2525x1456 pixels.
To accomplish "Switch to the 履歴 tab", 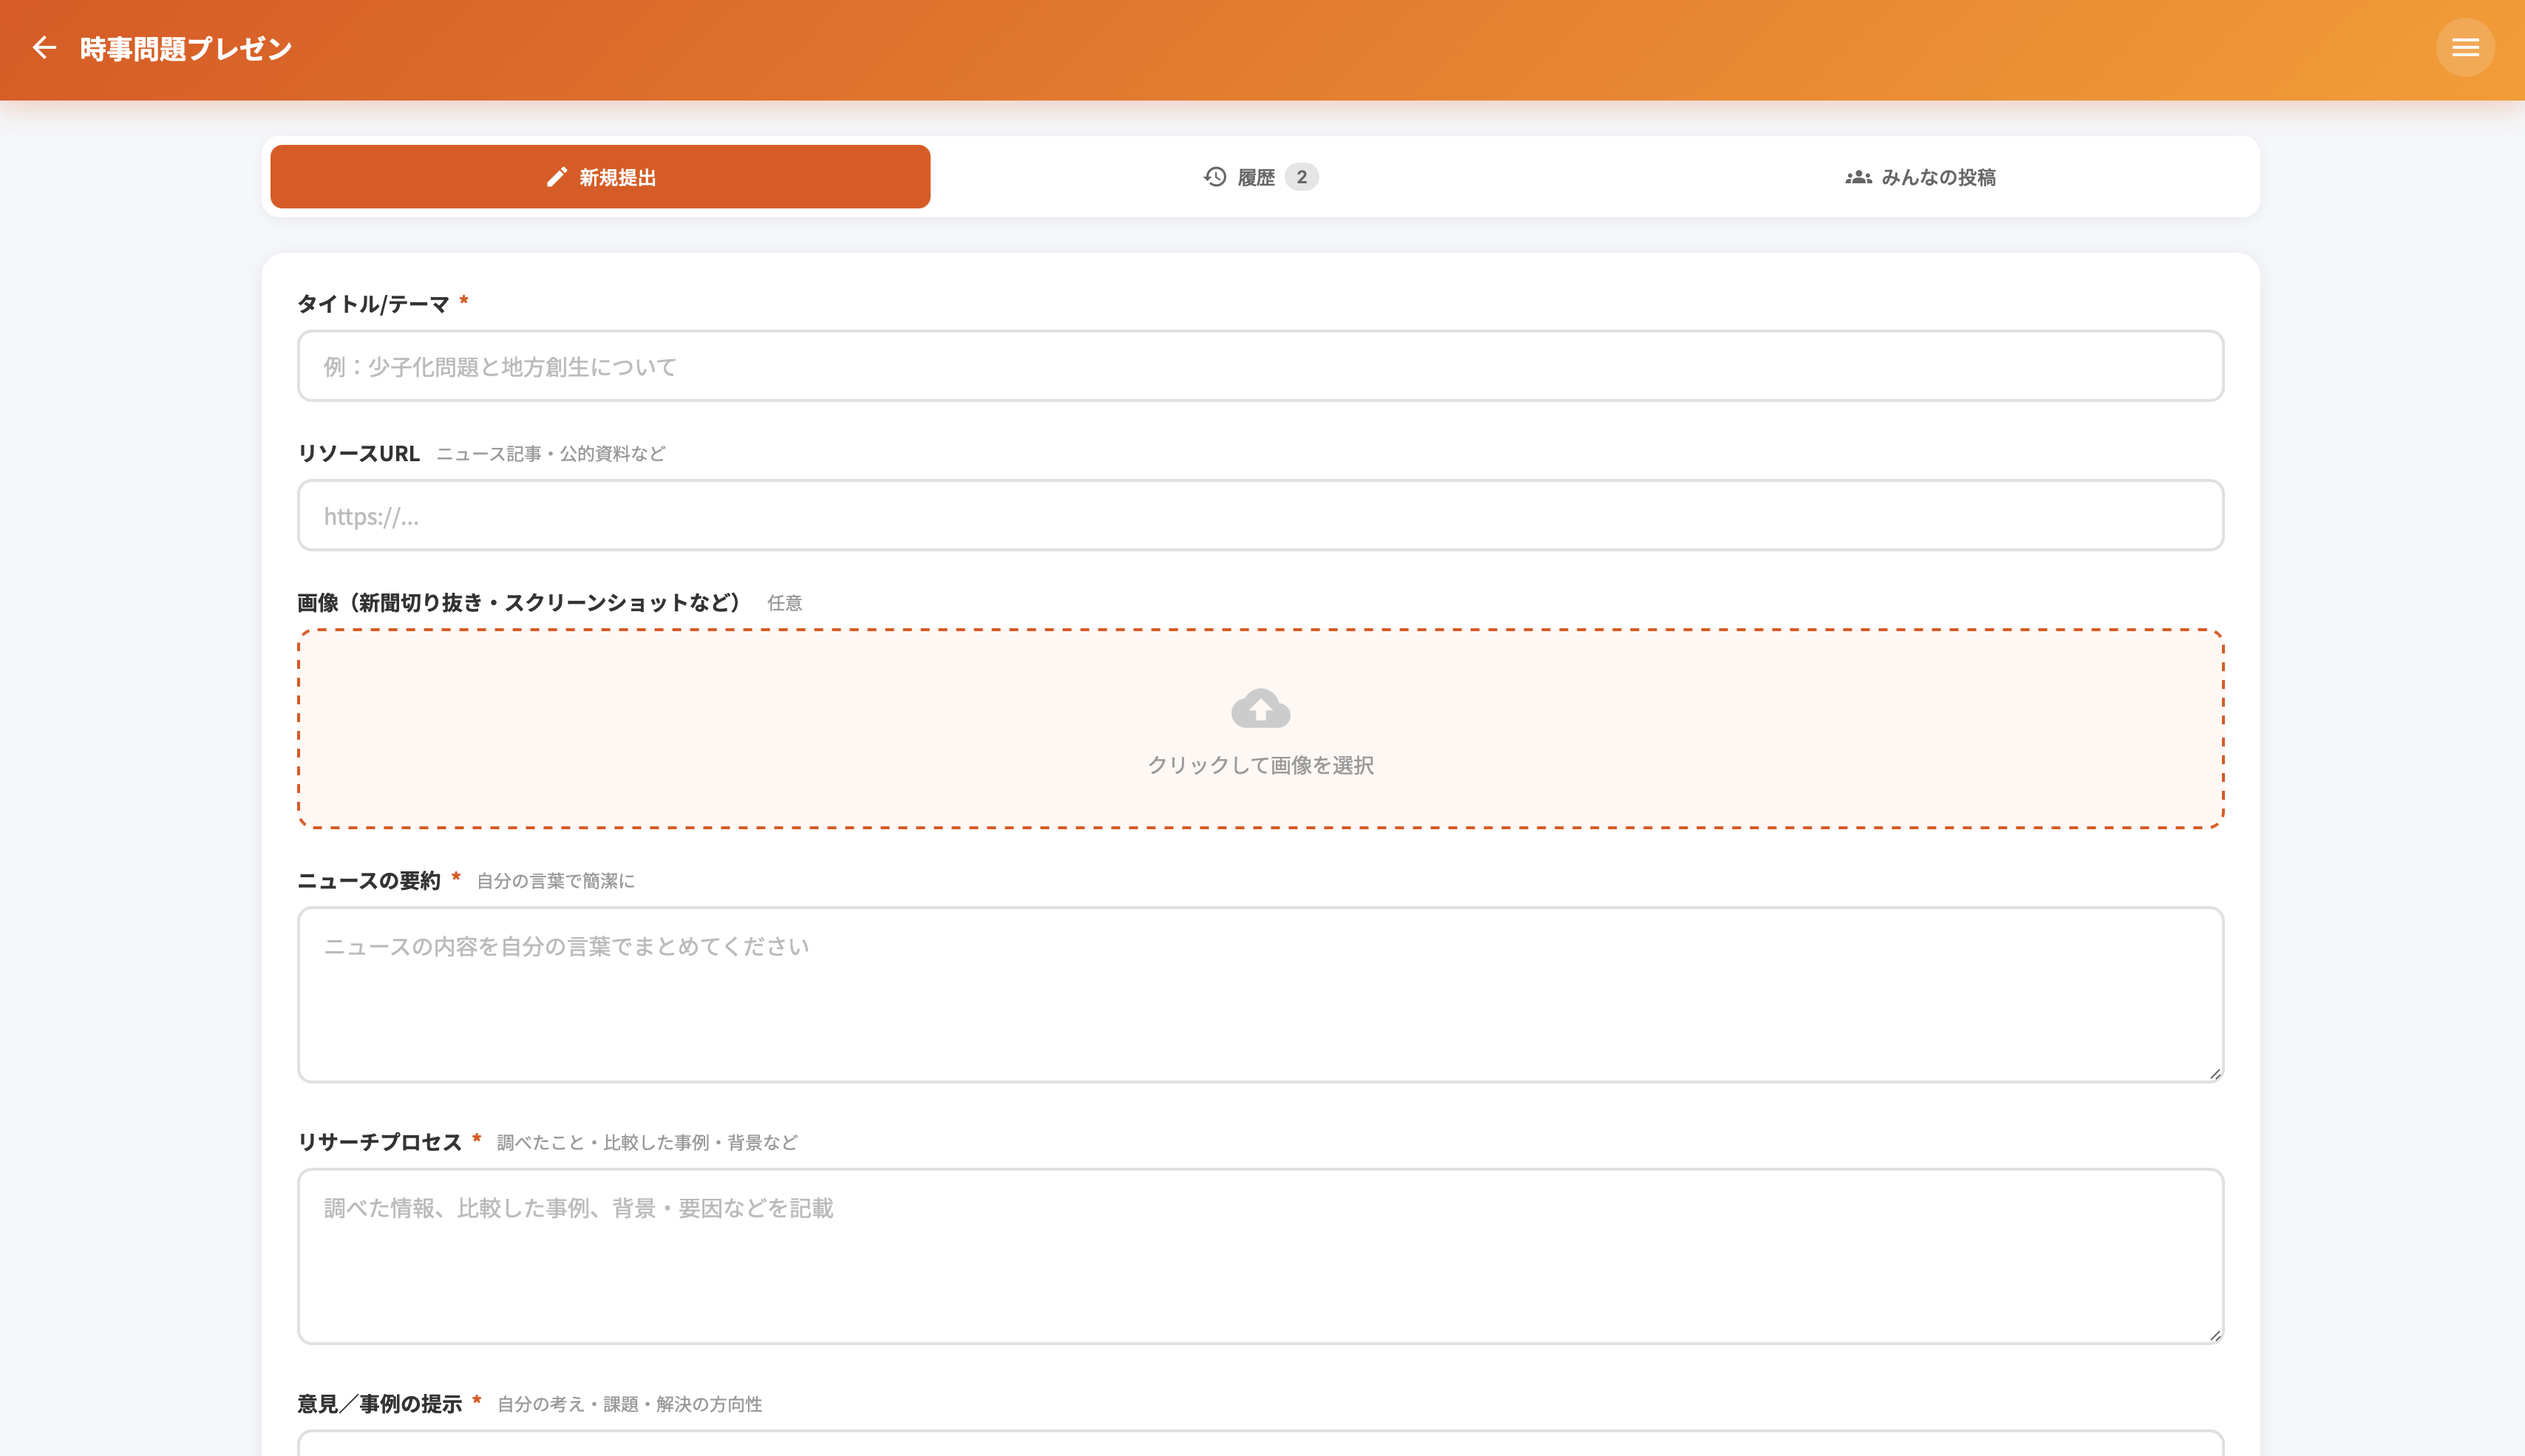I will [1256, 177].
